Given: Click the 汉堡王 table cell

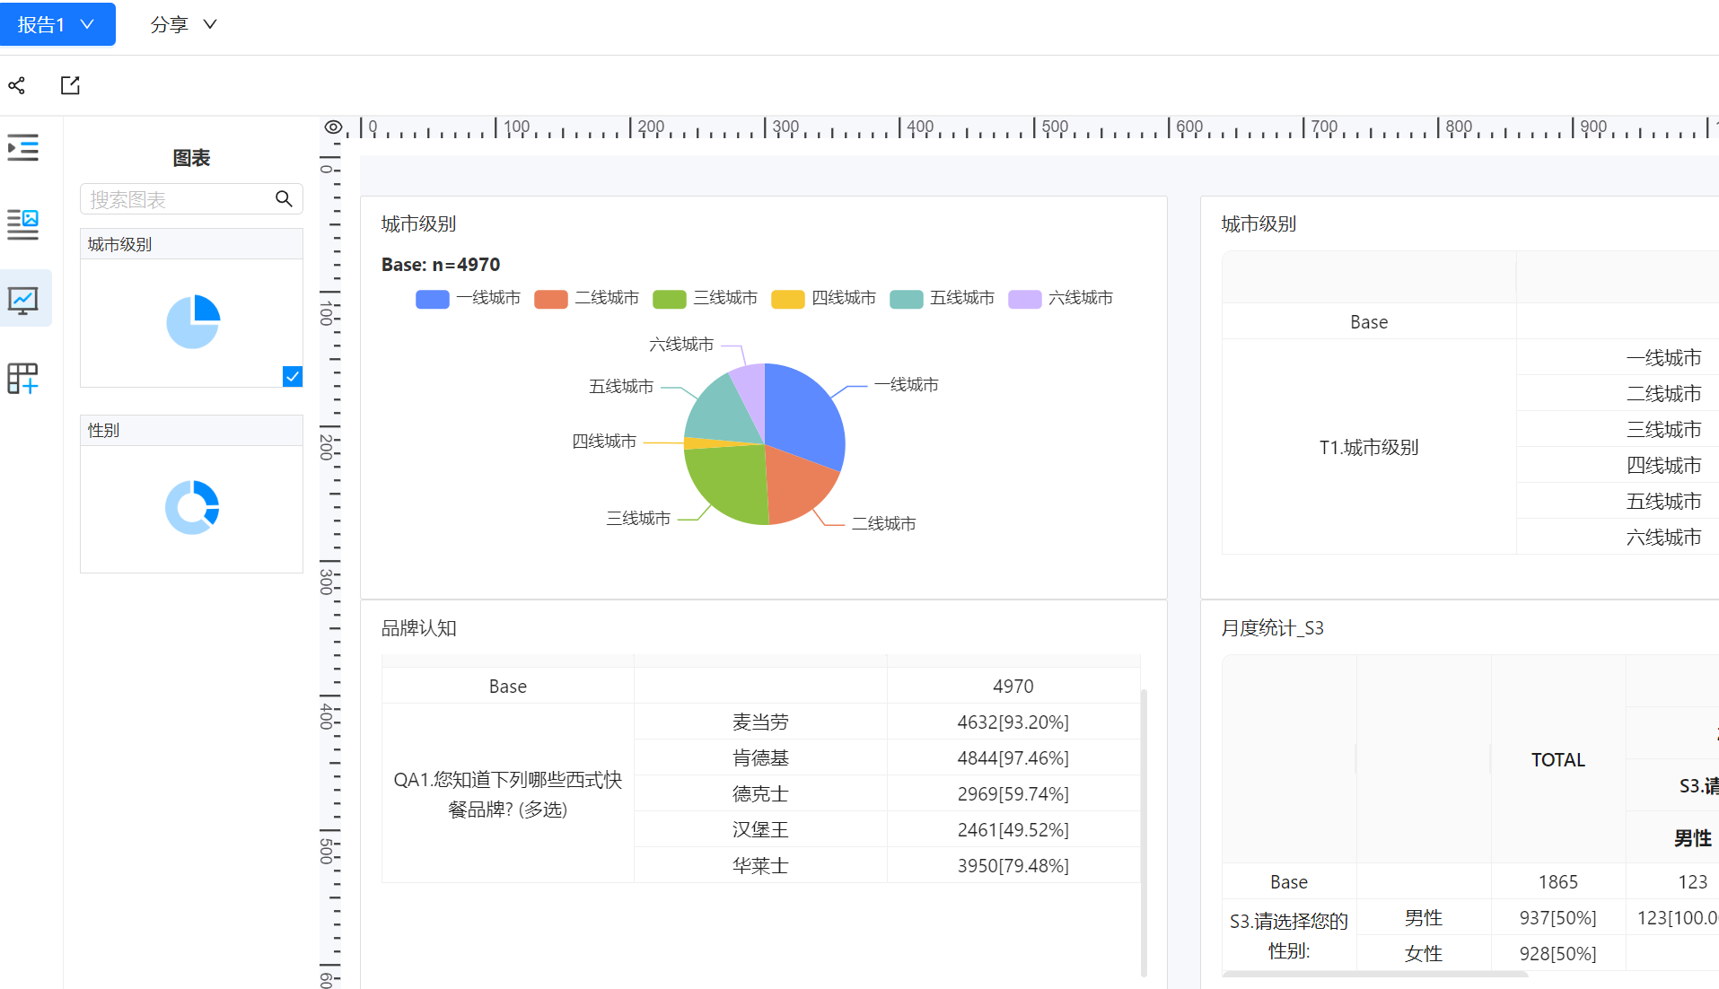Looking at the screenshot, I should [760, 829].
